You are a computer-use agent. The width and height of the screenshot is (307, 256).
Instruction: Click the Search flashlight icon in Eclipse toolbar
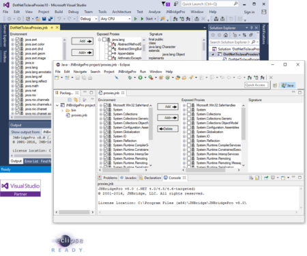point(191,78)
